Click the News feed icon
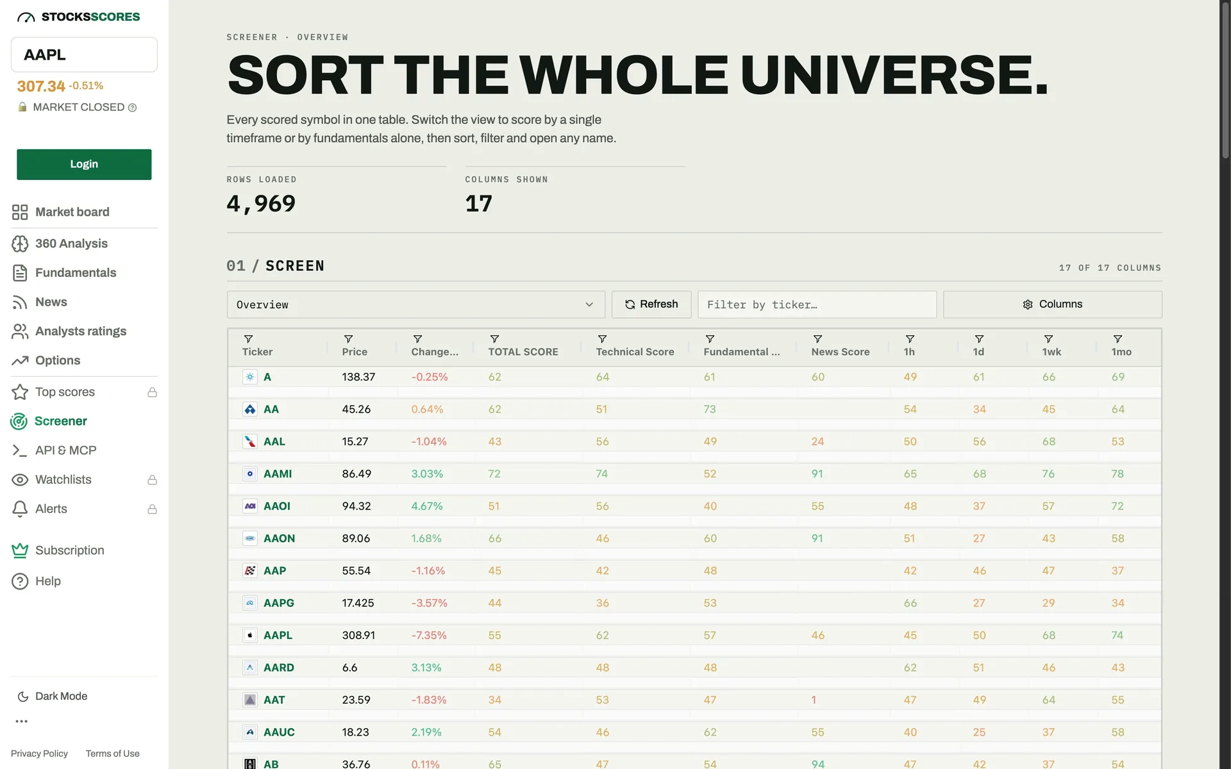 point(20,302)
